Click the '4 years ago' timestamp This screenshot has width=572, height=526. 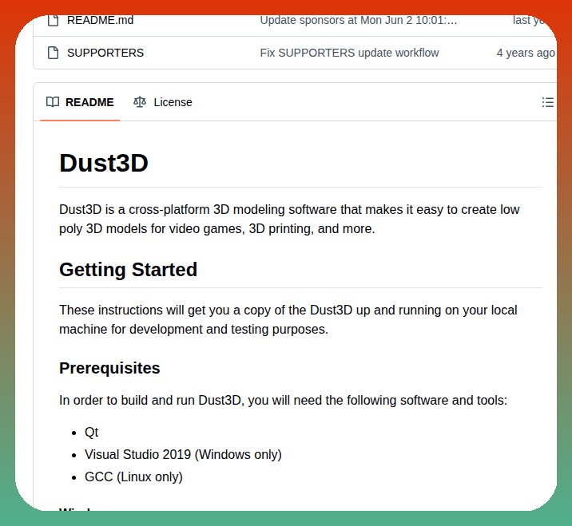(x=526, y=53)
